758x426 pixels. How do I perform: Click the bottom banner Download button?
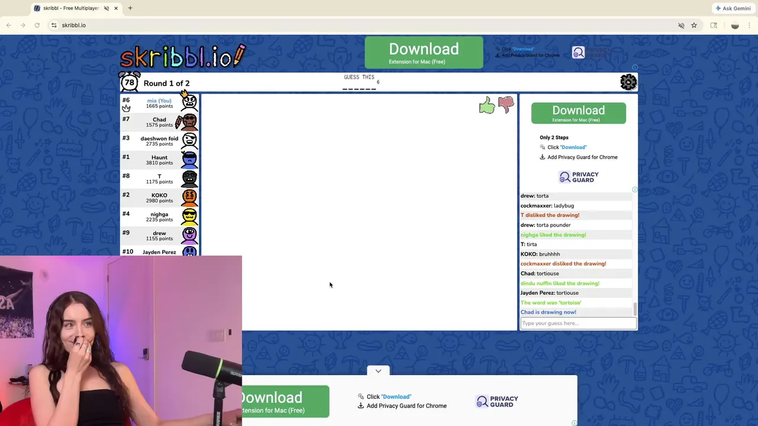(x=285, y=402)
